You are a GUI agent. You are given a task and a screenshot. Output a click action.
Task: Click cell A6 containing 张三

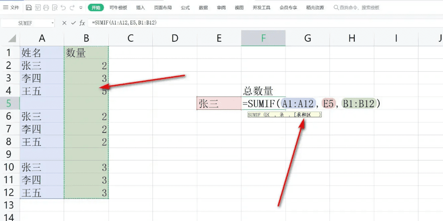point(42,116)
